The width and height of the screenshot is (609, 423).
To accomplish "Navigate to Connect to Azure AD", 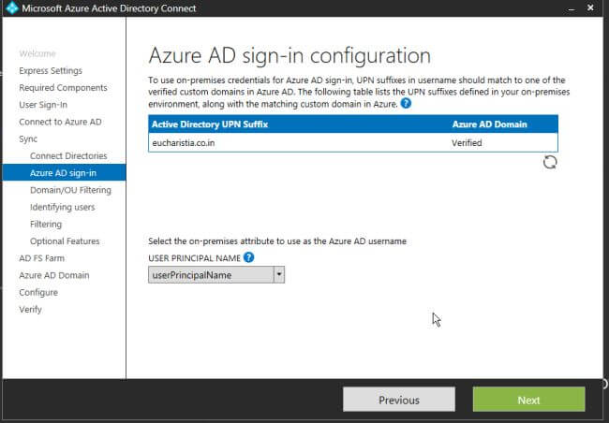I will pos(60,122).
